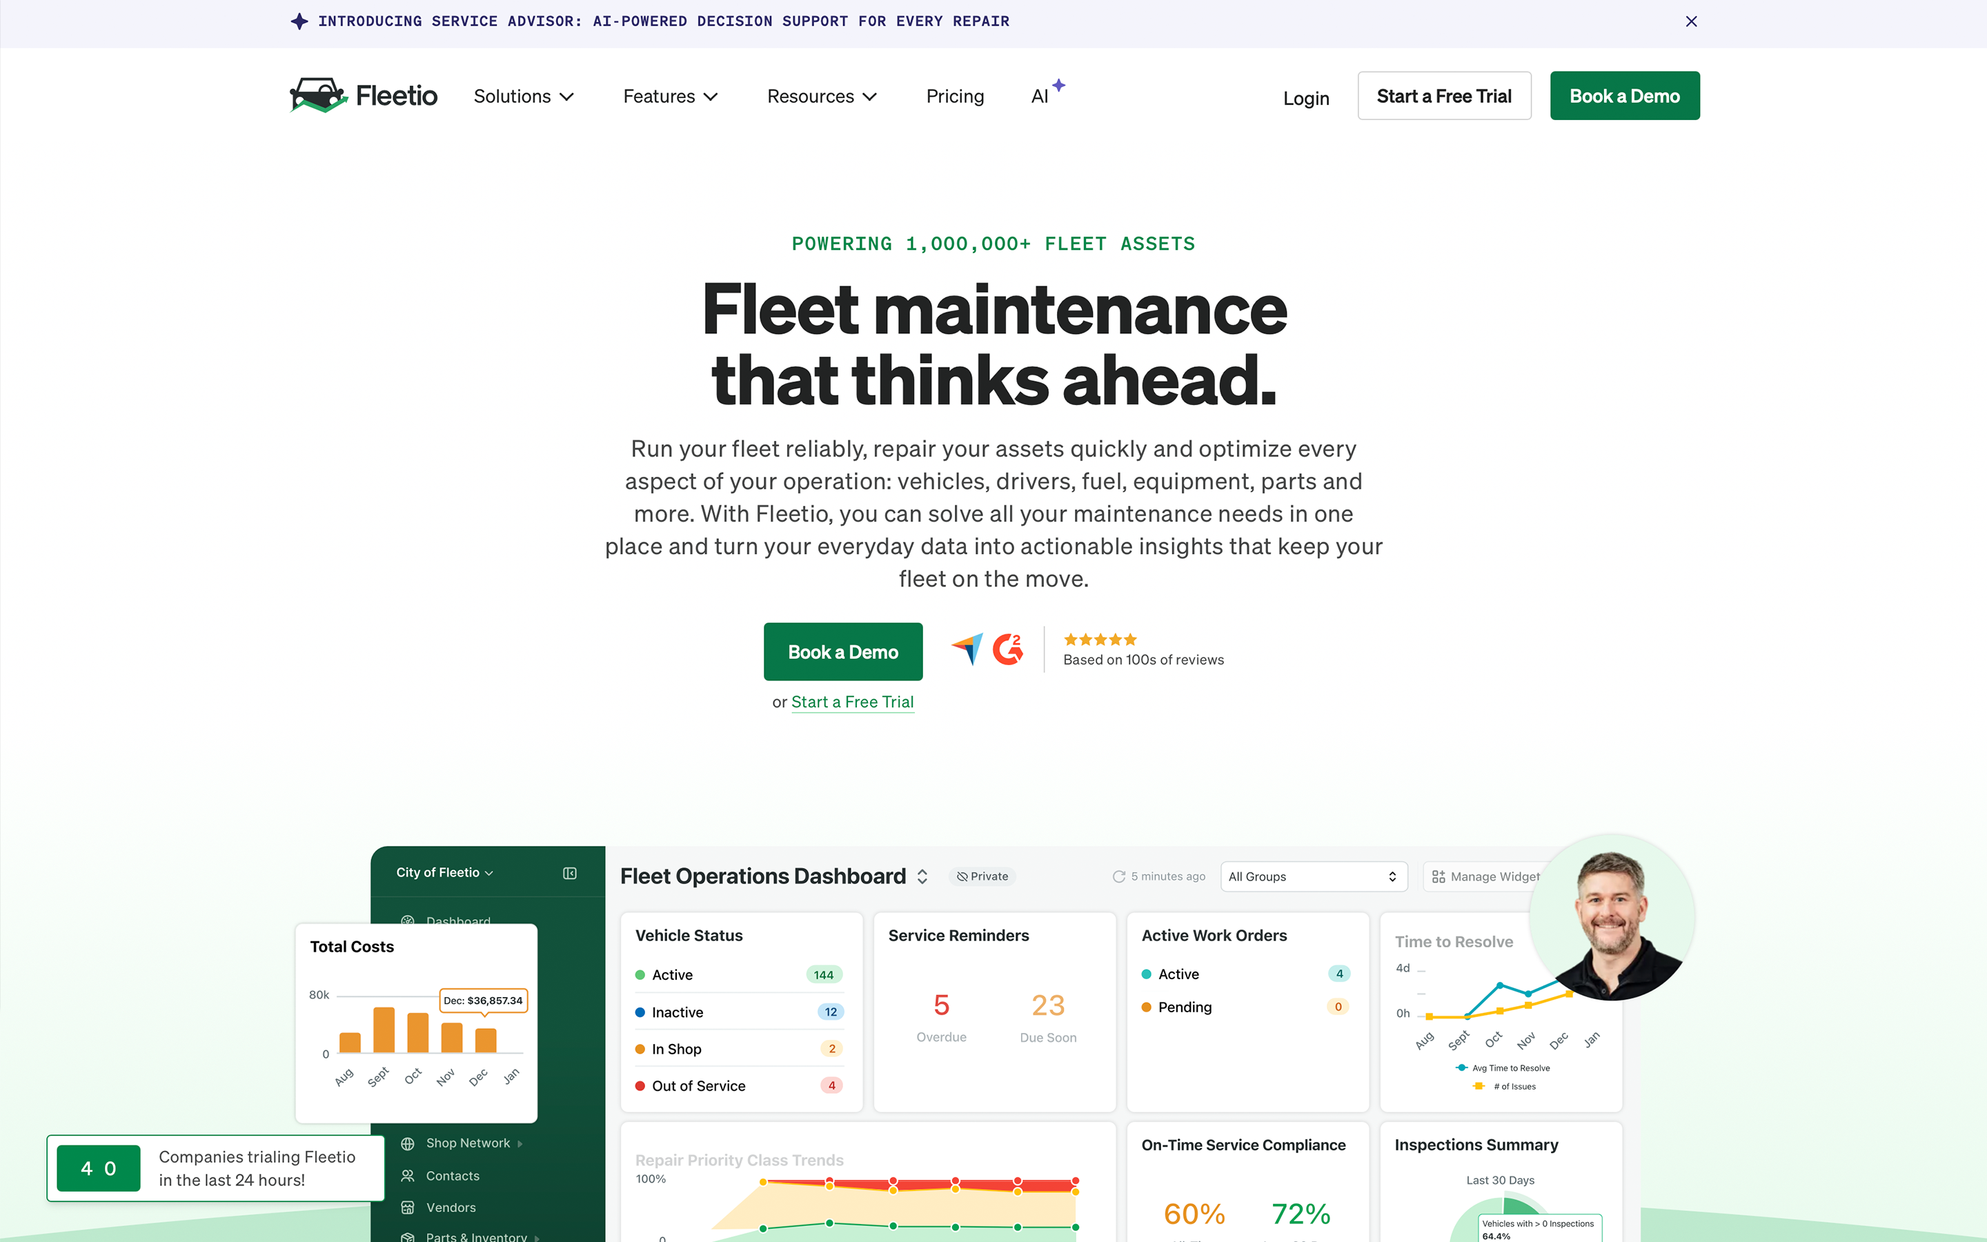Open the Resources navigation dropdown
Screen dimensions: 1987x1242
click(x=821, y=96)
